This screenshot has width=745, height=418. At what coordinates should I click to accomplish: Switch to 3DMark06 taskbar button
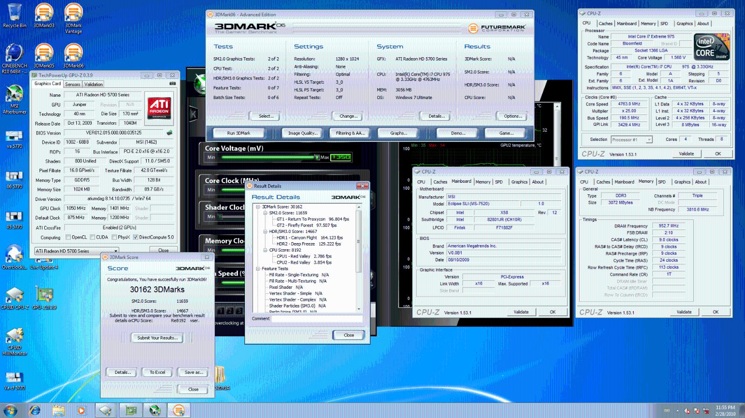pos(178,410)
